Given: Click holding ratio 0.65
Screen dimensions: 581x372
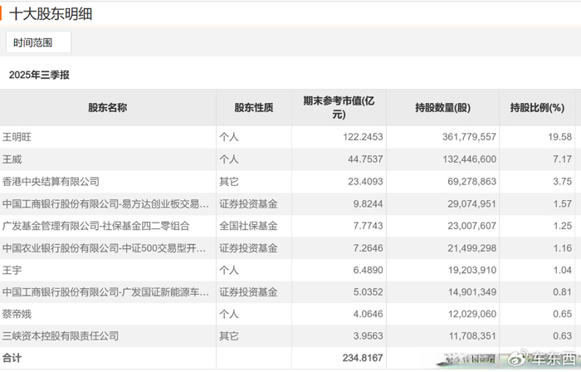Looking at the screenshot, I should (x=563, y=314).
